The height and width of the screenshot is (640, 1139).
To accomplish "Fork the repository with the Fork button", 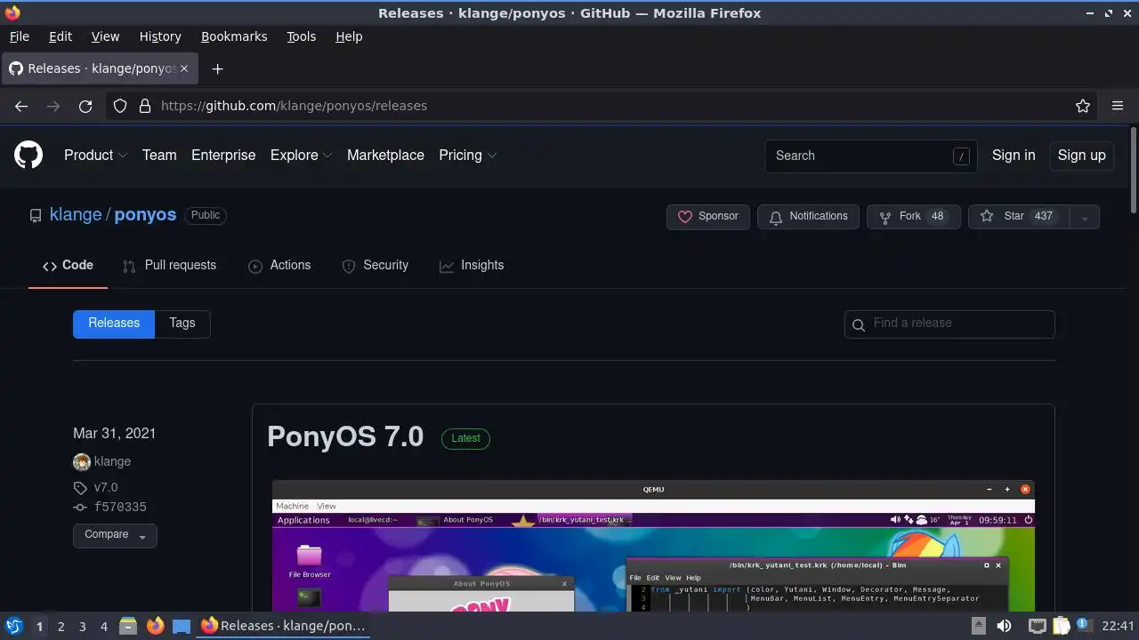I will pos(914,217).
